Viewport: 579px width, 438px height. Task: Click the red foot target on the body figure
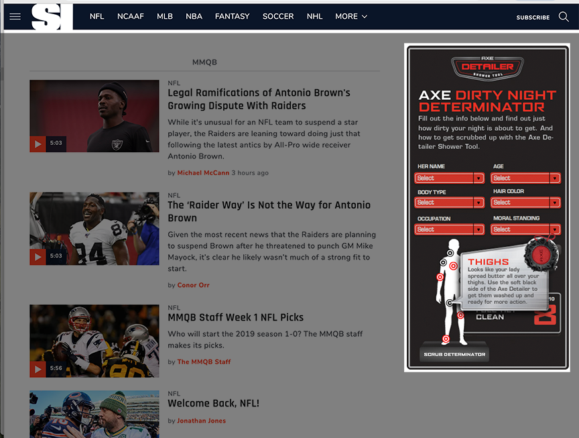coord(446,339)
